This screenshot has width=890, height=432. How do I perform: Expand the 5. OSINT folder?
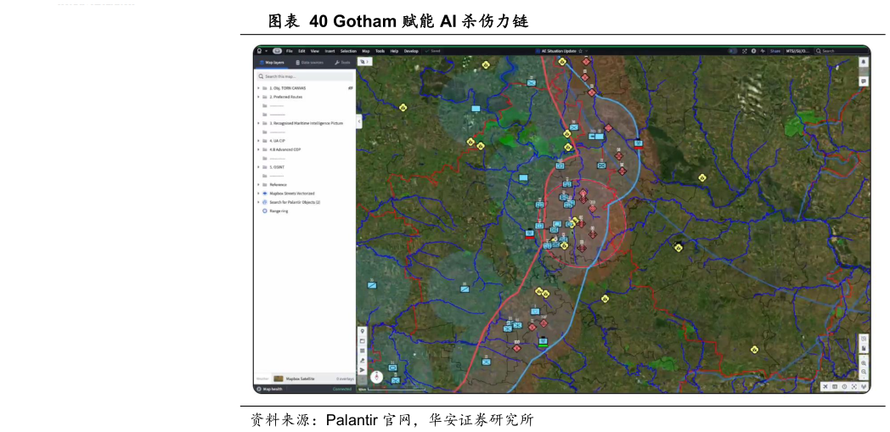click(x=258, y=167)
